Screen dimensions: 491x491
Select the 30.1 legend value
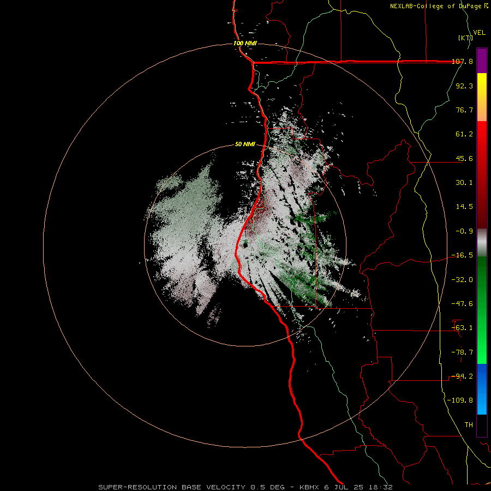coord(464,183)
